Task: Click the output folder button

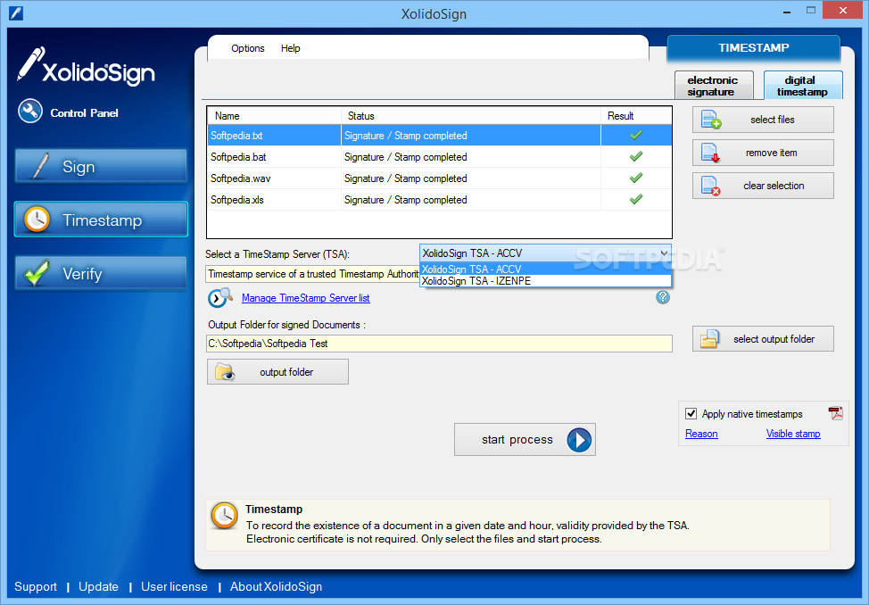Action: pyautogui.click(x=277, y=371)
